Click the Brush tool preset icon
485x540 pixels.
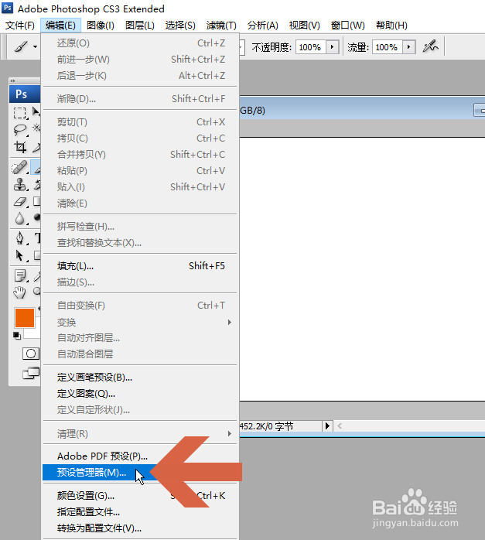tap(21, 46)
